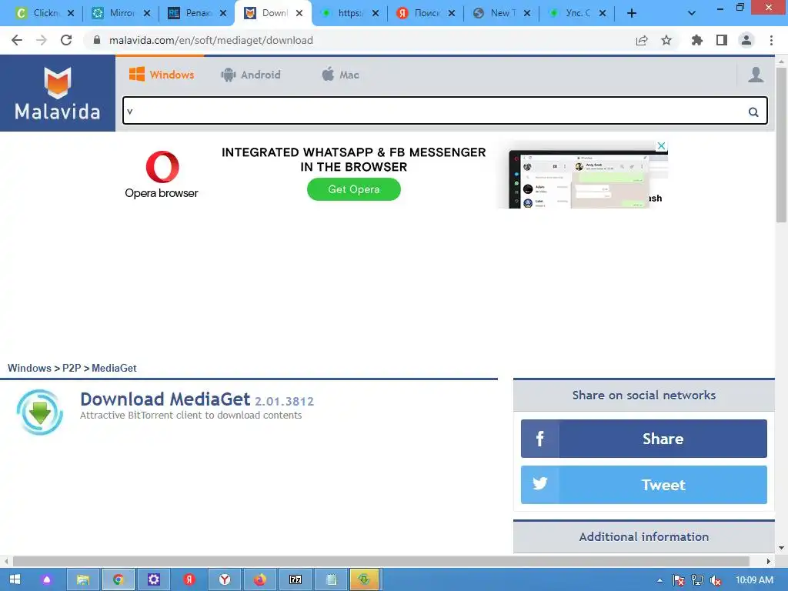This screenshot has width=788, height=591.
Task: Click the scroll down arrow
Action: 781,548
